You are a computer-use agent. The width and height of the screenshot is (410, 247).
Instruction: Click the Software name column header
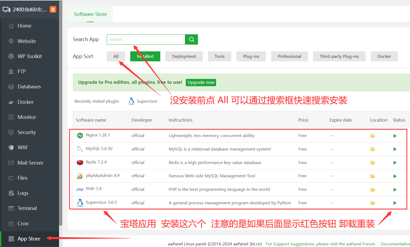coord(91,120)
